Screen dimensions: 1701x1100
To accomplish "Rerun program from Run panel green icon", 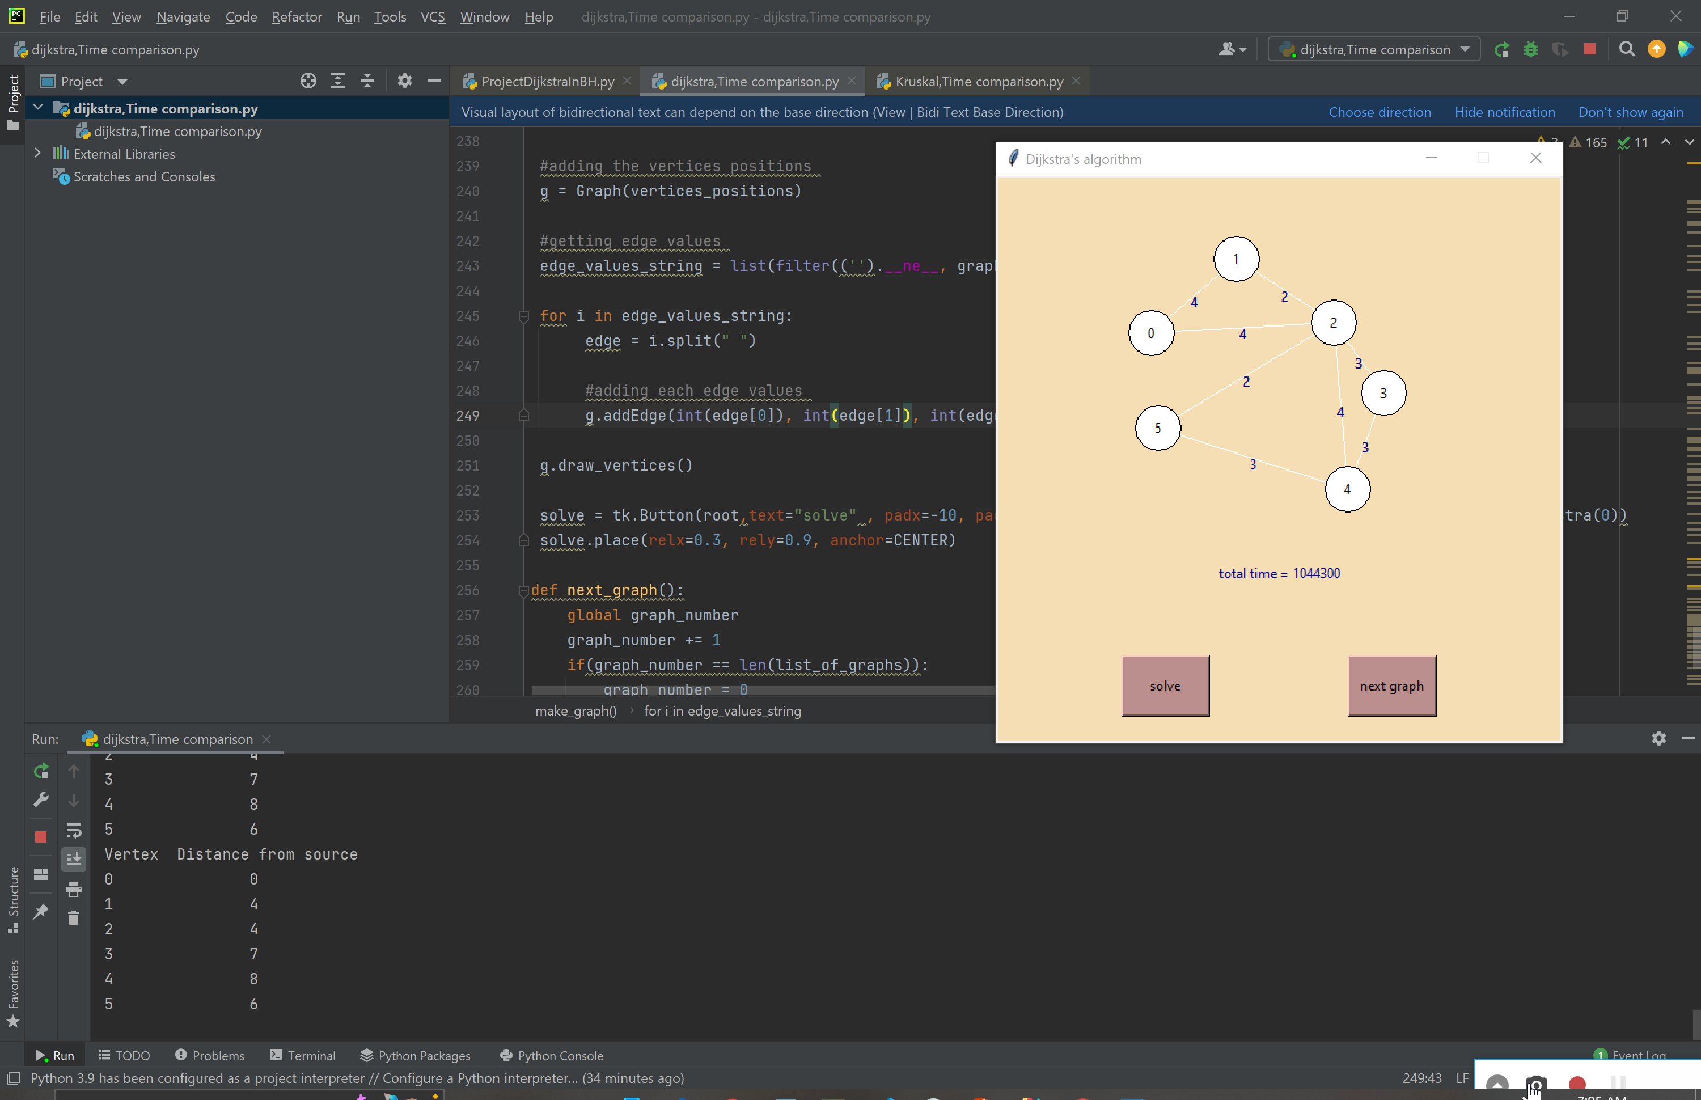I will coord(41,771).
